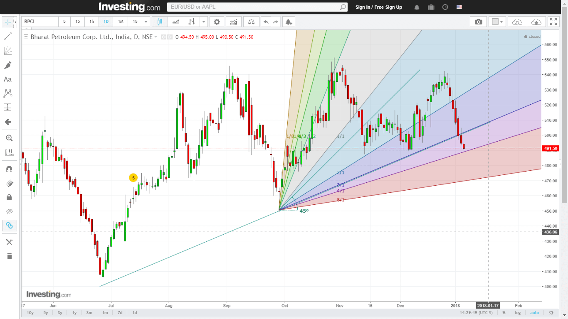568x319 pixels.
Task: Toggle percentage scale button
Action: point(504,313)
